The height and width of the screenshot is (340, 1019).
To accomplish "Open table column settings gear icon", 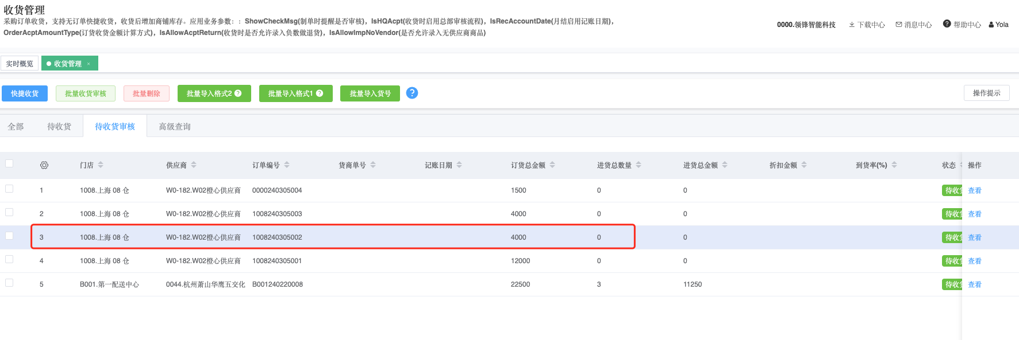I will [44, 165].
